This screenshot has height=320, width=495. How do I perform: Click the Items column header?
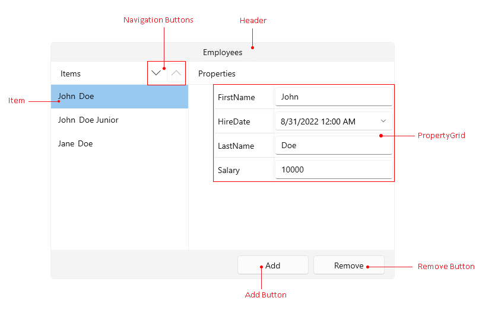point(71,74)
